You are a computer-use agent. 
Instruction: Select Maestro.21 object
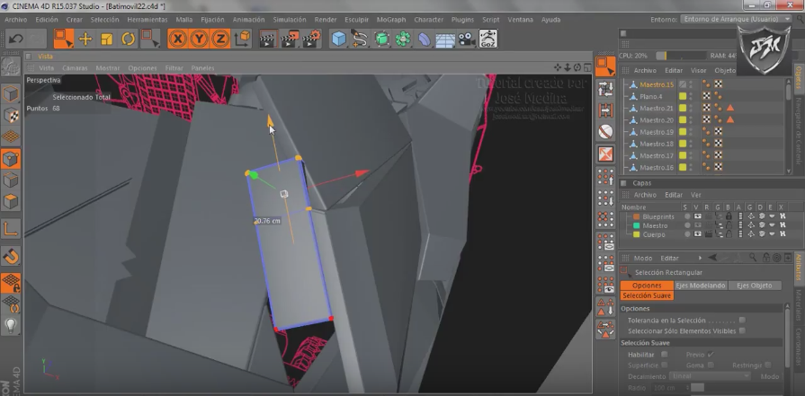657,108
